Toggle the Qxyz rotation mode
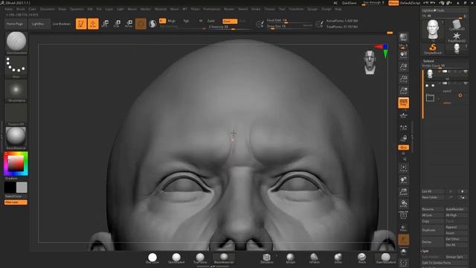This screenshot has height=268, width=476. tap(403, 147)
